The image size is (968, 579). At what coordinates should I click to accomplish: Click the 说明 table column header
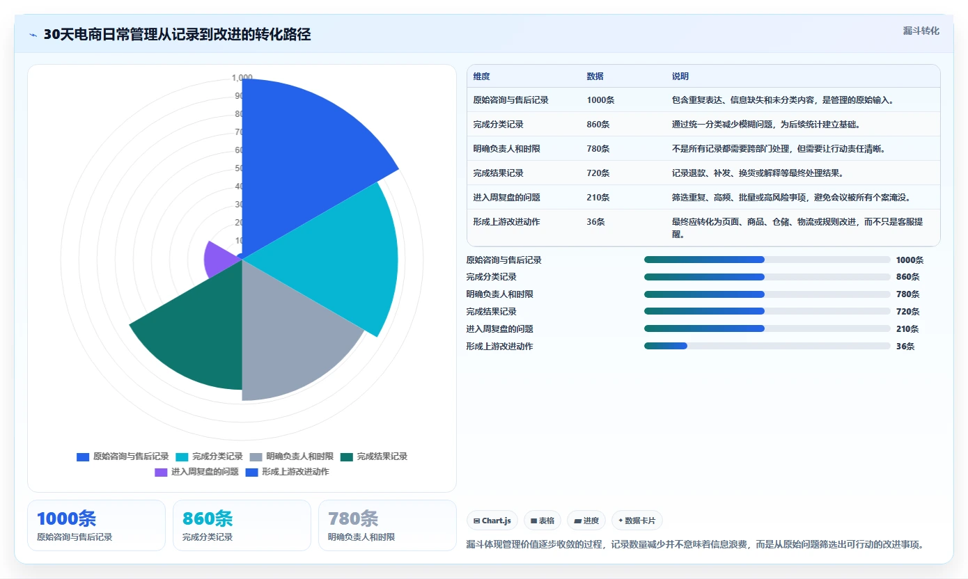coord(680,77)
